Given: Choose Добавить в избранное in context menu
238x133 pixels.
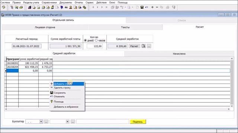Looking at the screenshot, I should 67,107.
